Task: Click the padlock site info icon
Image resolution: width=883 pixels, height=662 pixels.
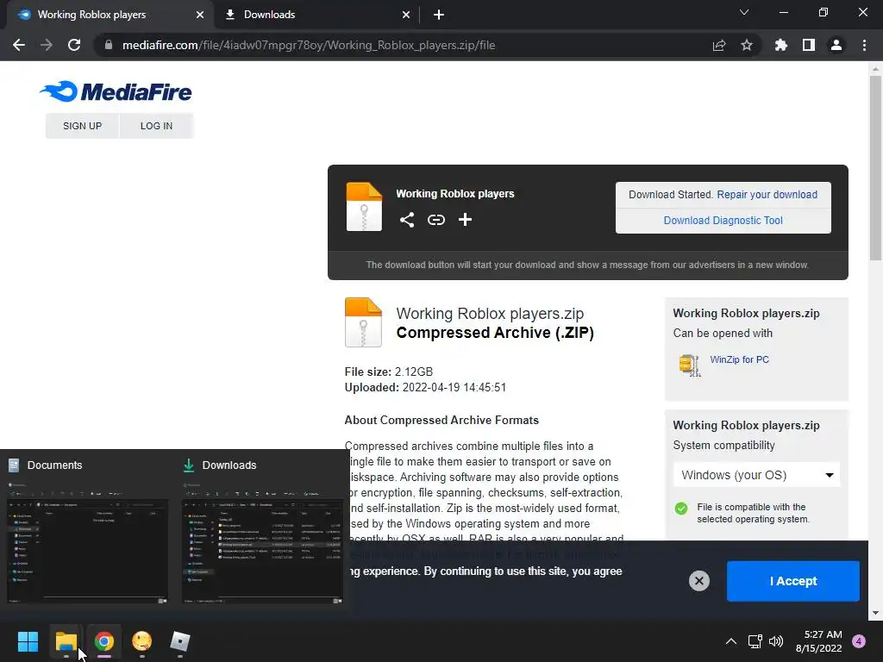Action: [x=109, y=45]
